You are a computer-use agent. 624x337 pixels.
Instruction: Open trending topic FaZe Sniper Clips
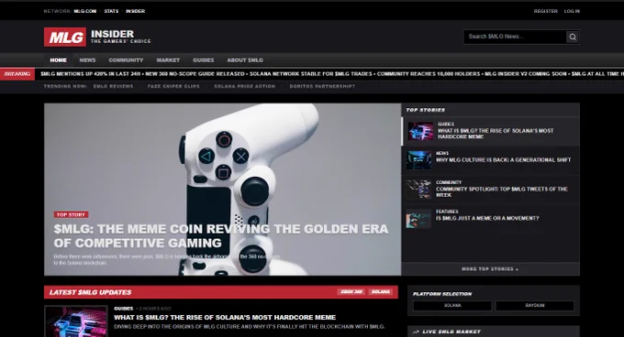pos(173,86)
